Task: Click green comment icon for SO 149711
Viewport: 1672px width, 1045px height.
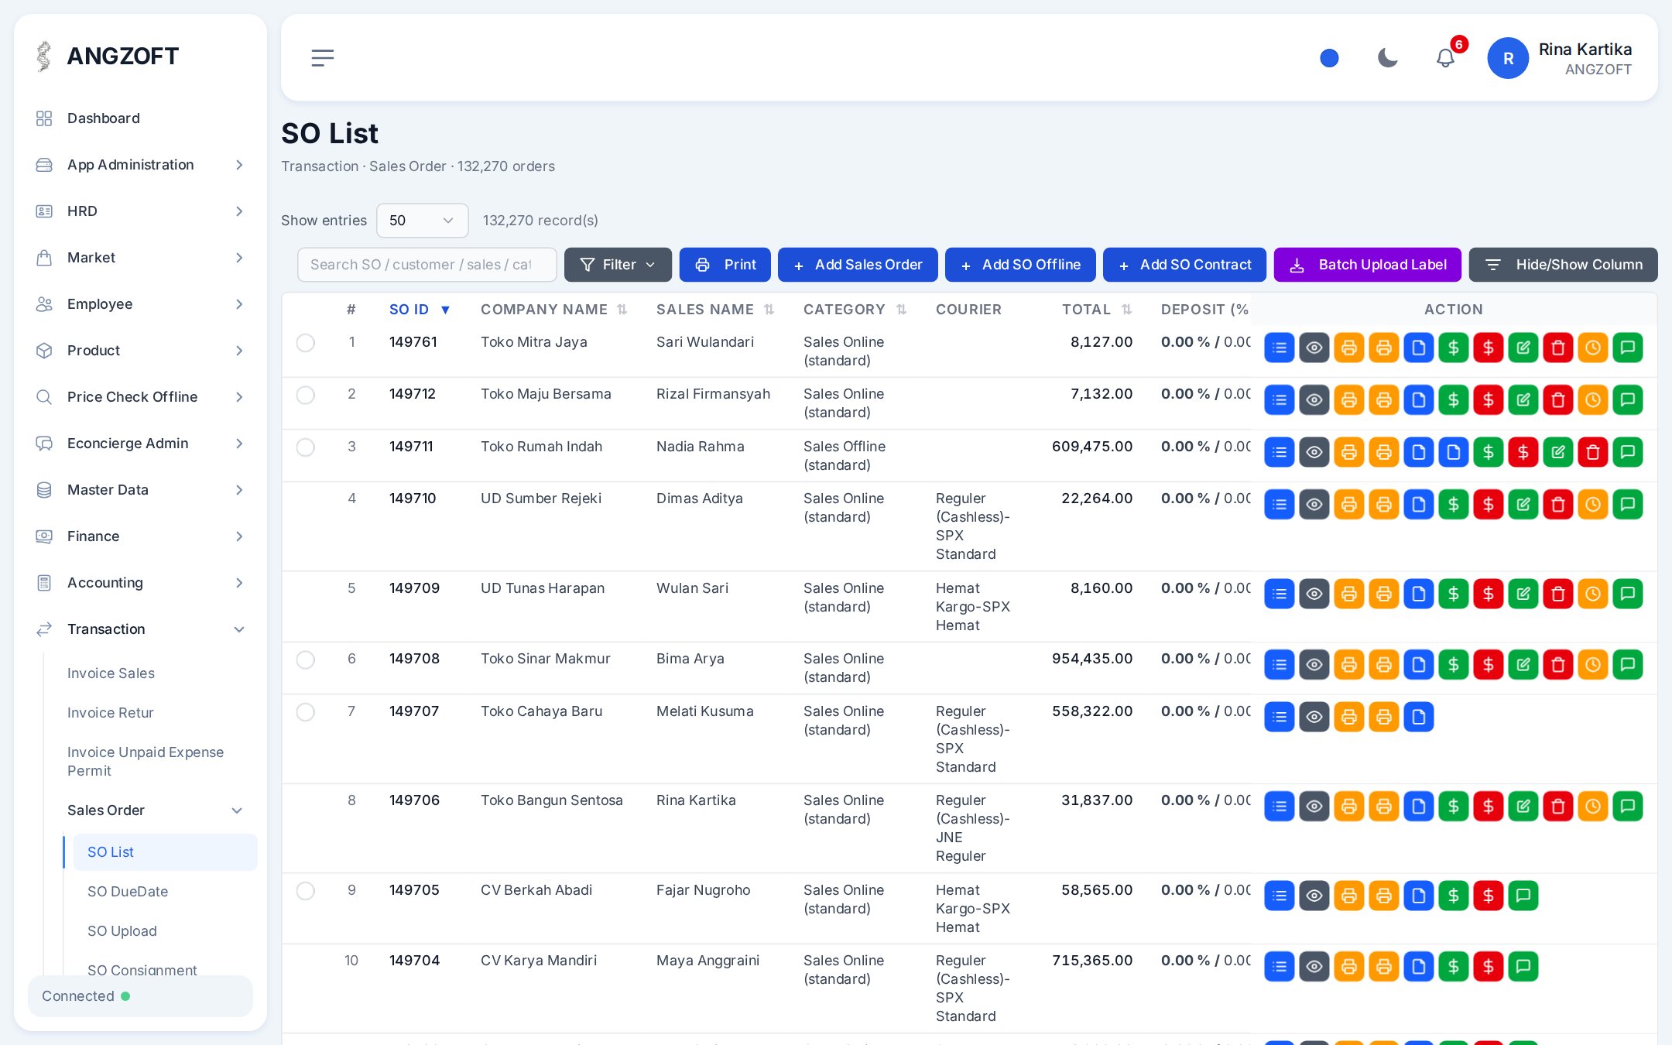Action: point(1628,452)
